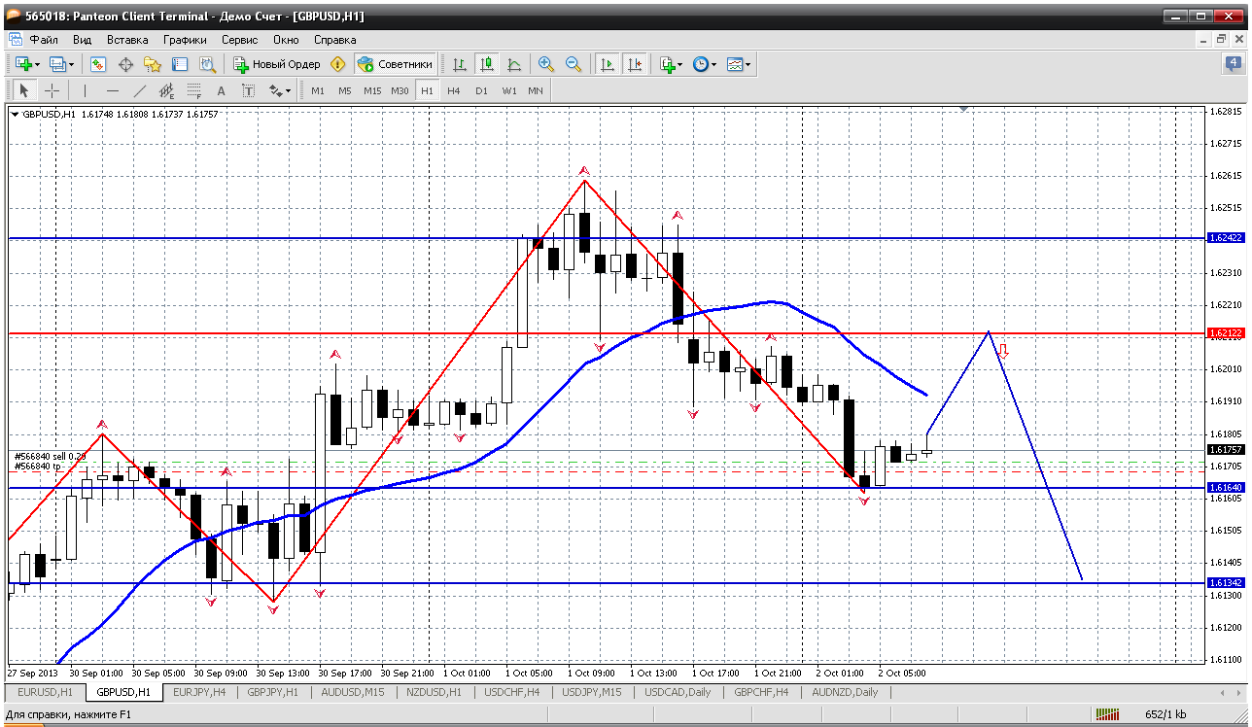
Task: Select the Fibonacci retracement tool
Action: (x=193, y=90)
